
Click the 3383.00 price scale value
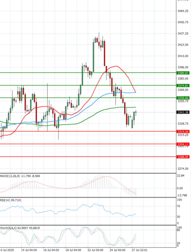tap(183, 79)
